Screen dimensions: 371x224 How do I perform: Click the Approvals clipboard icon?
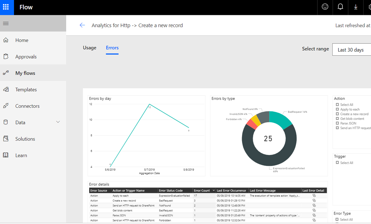pos(6,56)
